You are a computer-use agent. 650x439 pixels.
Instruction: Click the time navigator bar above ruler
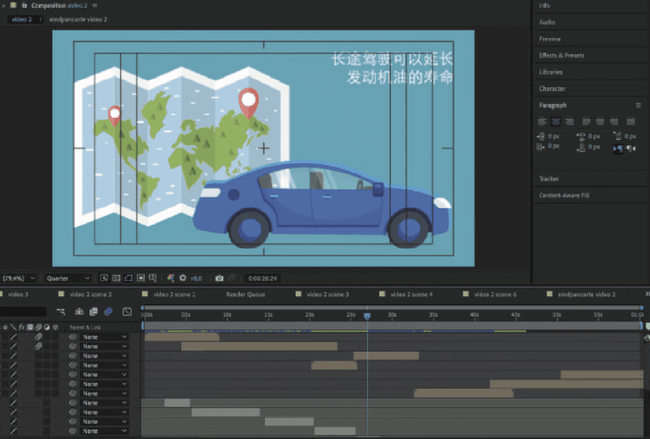click(392, 308)
